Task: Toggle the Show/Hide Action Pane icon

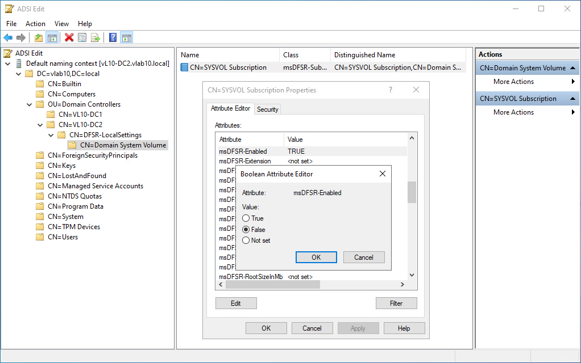Action: (126, 38)
